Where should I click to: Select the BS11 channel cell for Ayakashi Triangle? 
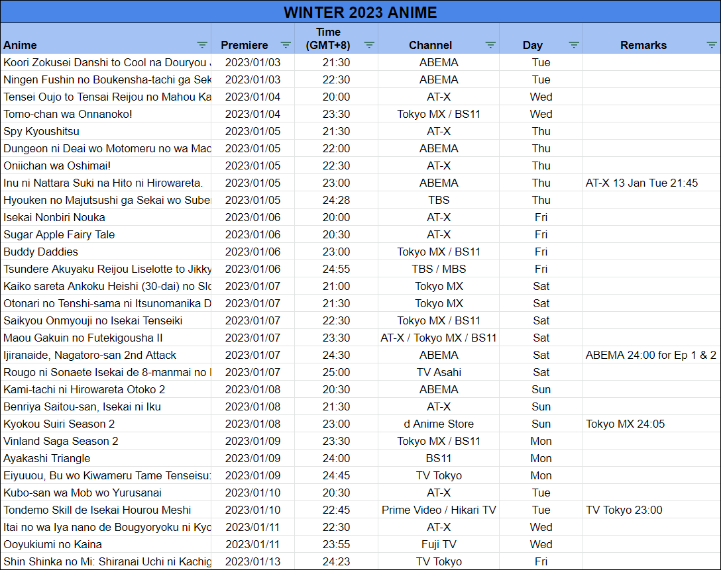[439, 458]
